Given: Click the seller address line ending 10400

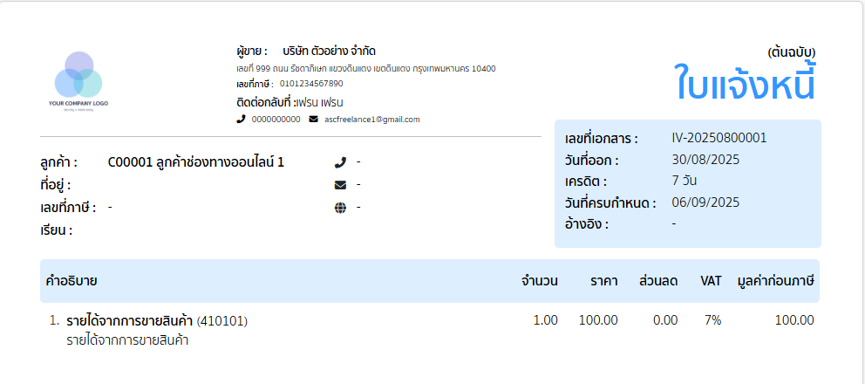Looking at the screenshot, I should (365, 69).
